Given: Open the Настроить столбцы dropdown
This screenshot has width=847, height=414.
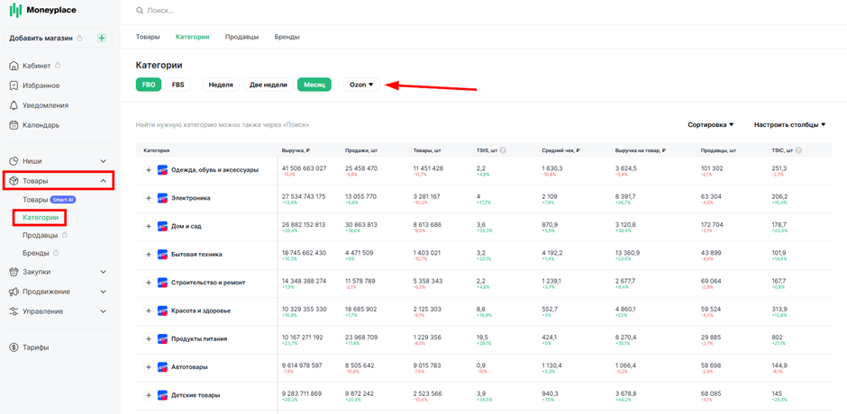Looking at the screenshot, I should click(x=789, y=125).
